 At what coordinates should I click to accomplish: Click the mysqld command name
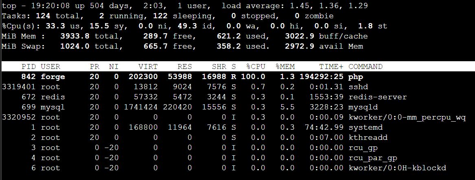point(363,107)
